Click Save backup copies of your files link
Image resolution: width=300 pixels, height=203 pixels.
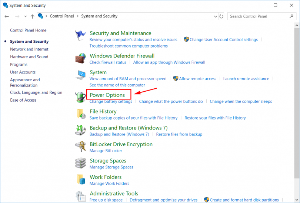pyautogui.click(x=133, y=118)
